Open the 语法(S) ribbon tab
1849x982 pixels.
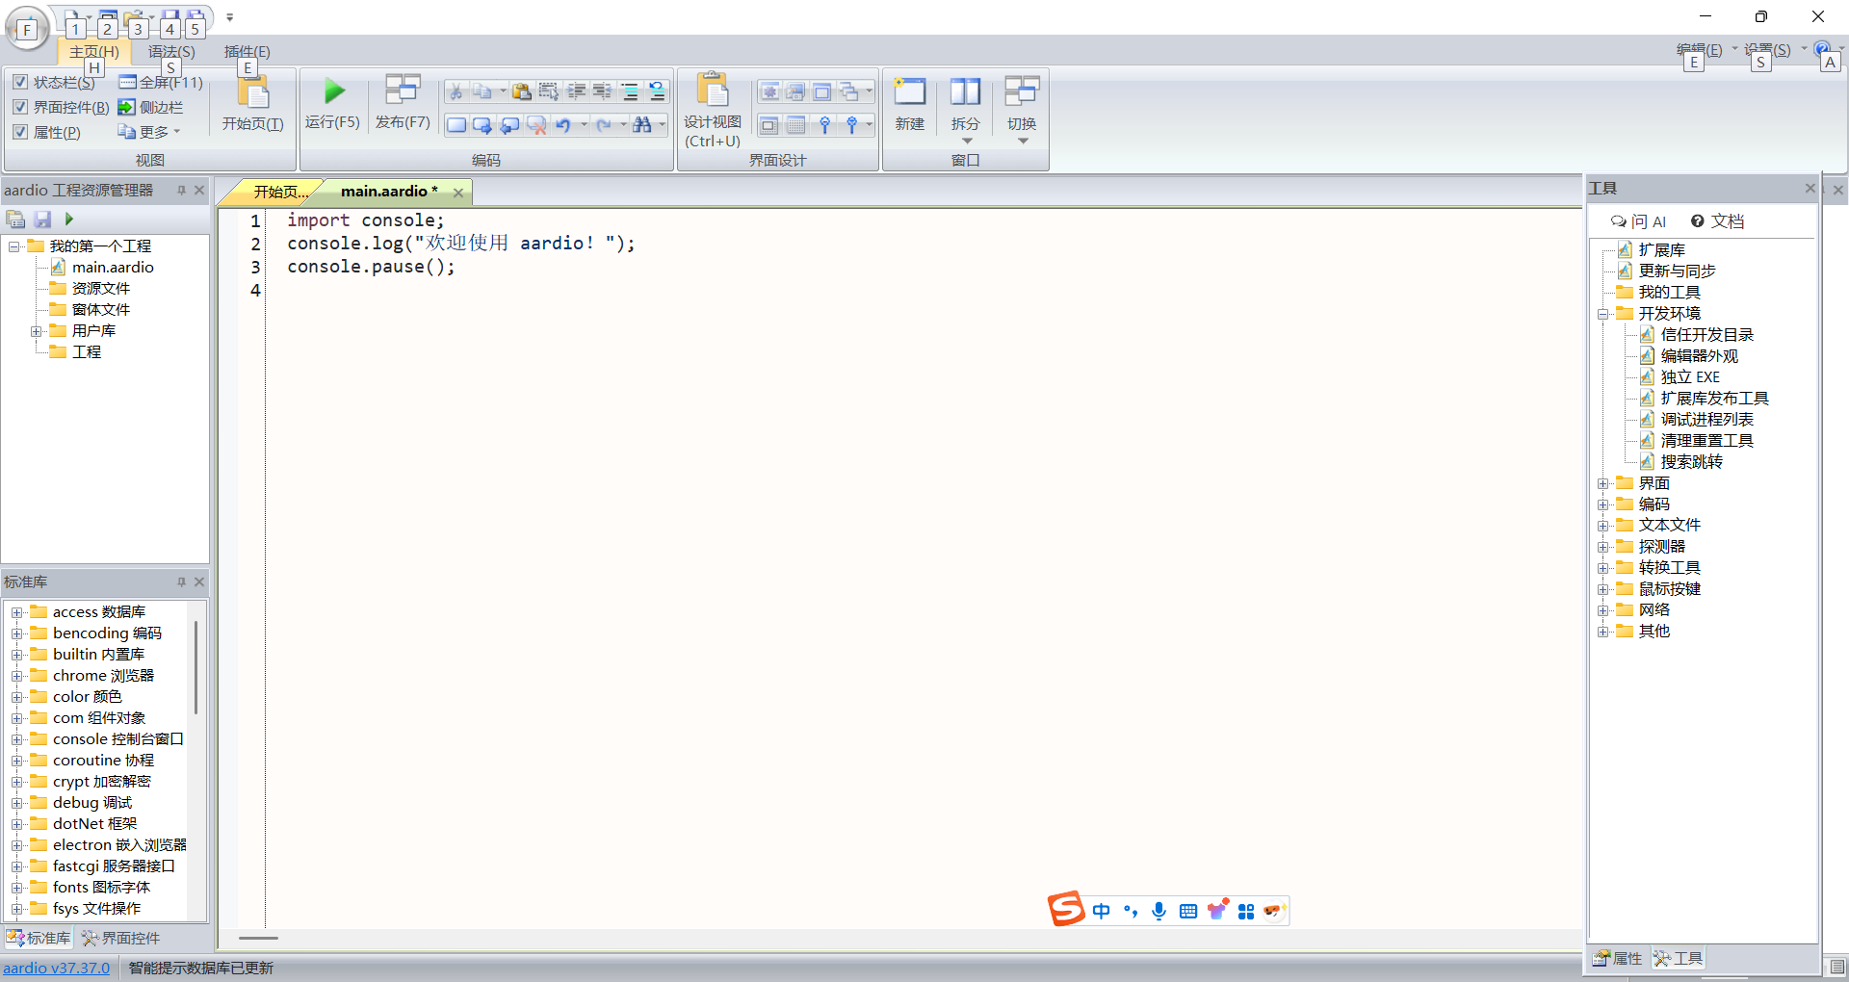pyautogui.click(x=171, y=52)
